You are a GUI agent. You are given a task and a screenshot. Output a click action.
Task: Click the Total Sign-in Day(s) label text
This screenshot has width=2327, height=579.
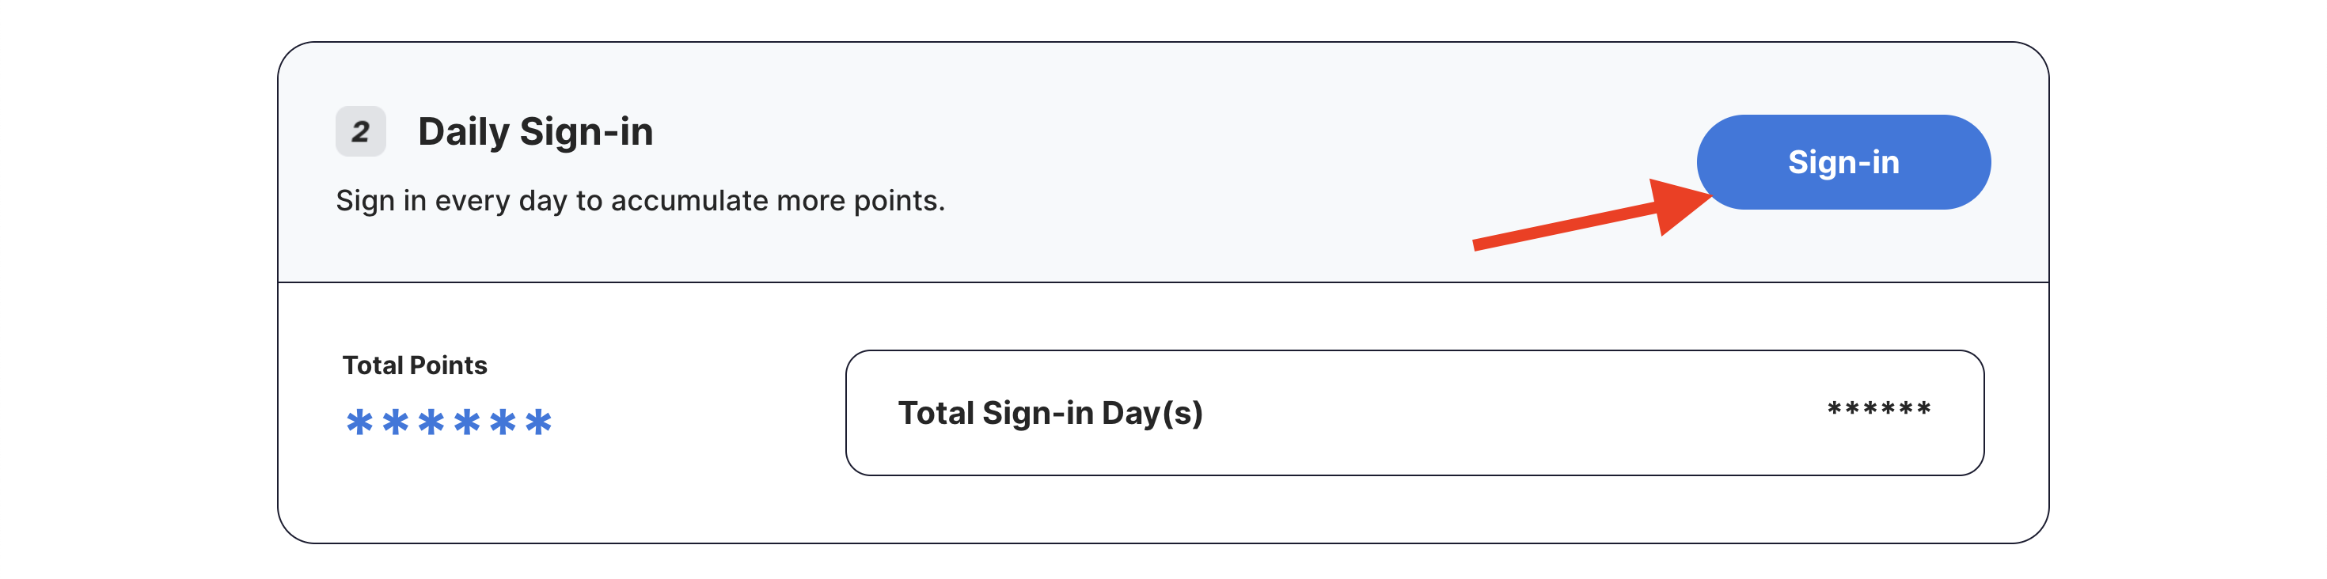click(x=1050, y=413)
